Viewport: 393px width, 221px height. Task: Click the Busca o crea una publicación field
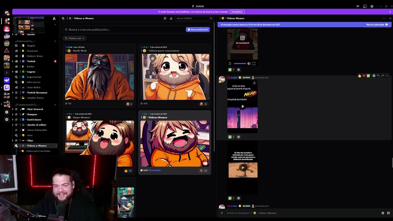124,29
